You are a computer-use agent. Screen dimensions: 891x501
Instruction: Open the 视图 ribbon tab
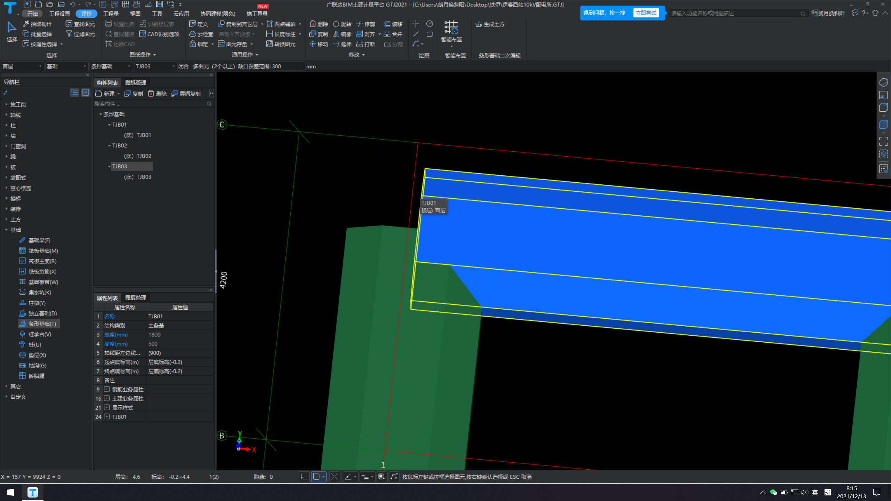click(x=135, y=14)
